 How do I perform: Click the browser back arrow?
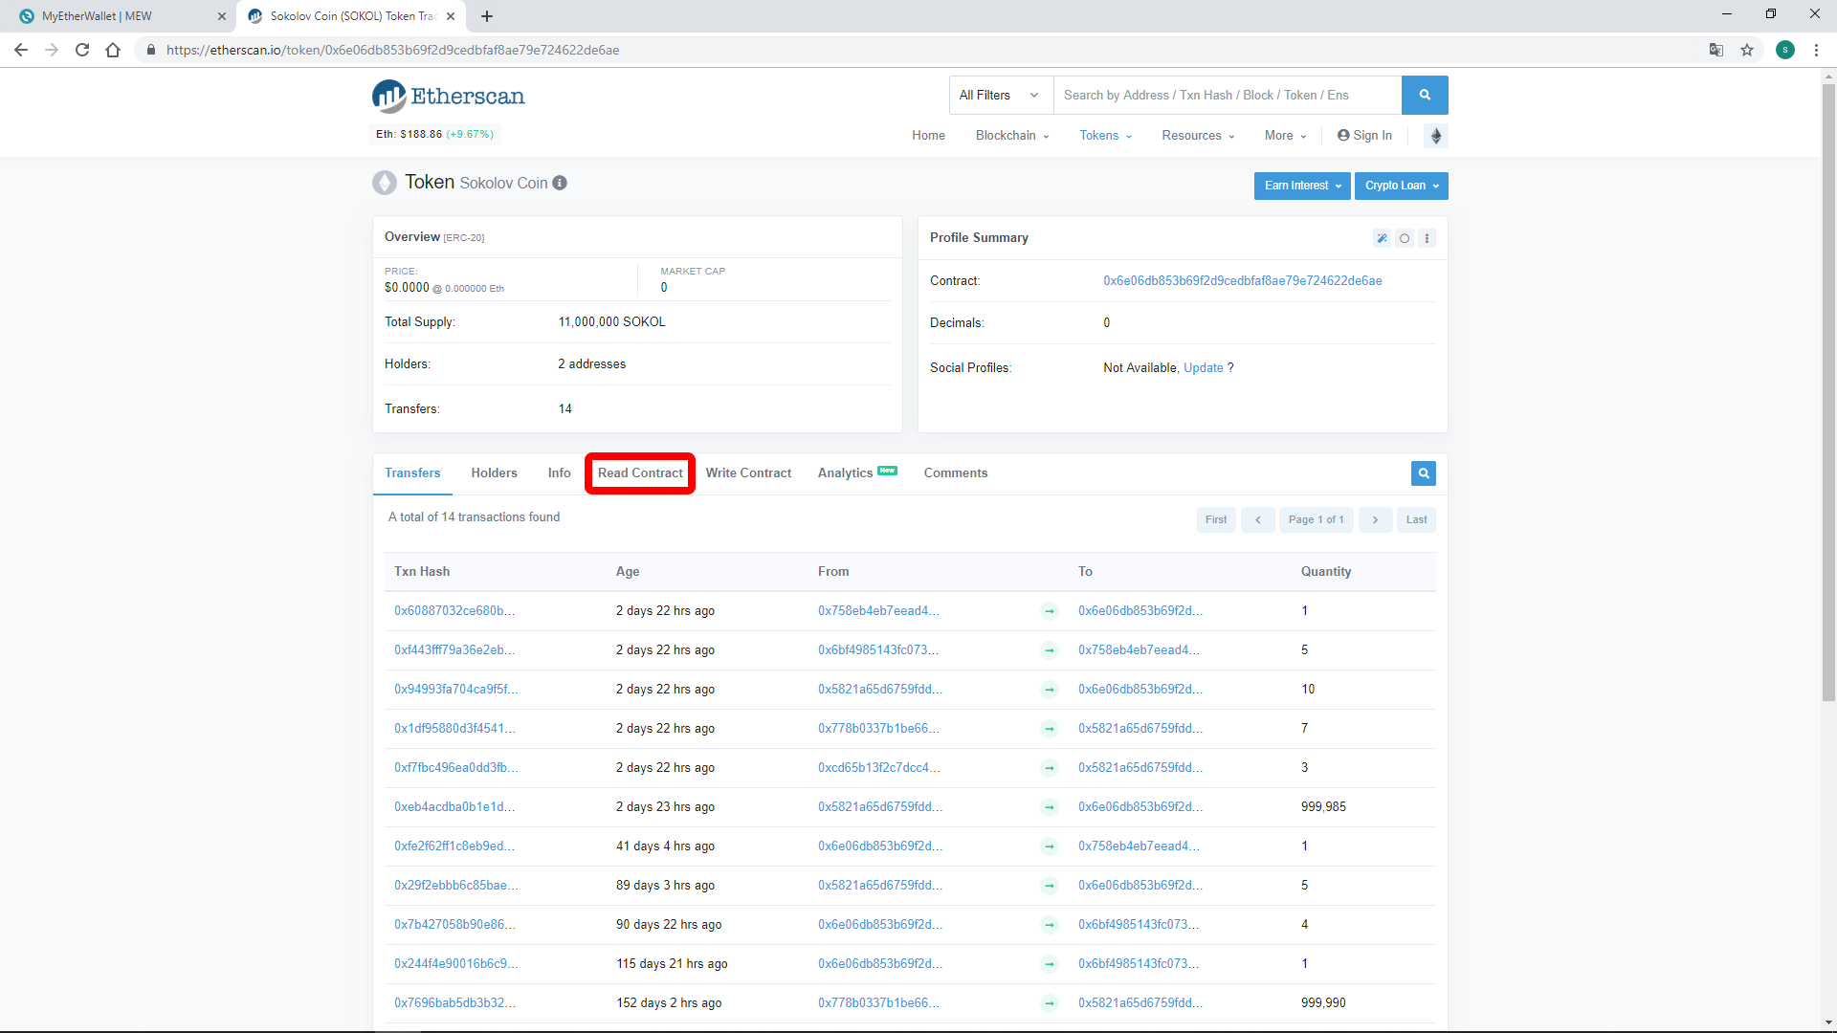click(x=21, y=50)
